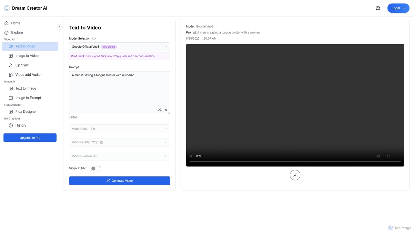
Task: Select Text to Video in sidebar
Action: pos(30,46)
